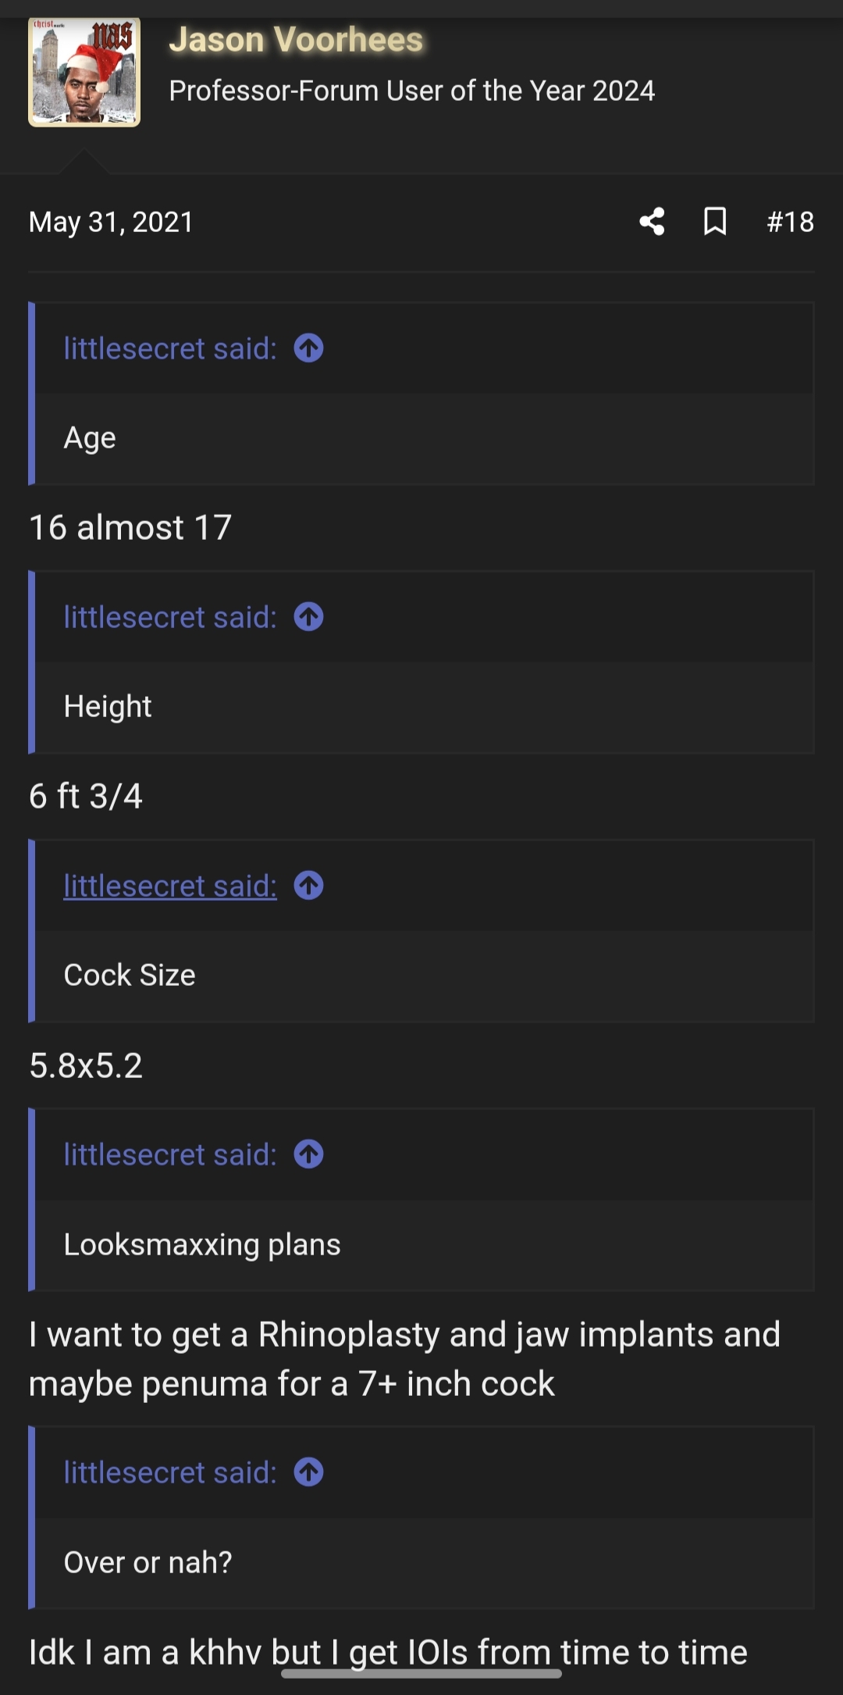Viewport: 843px width, 1695px height.
Task: Tap the up-arrow icon beside the "Height" quote
Action: coord(309,617)
